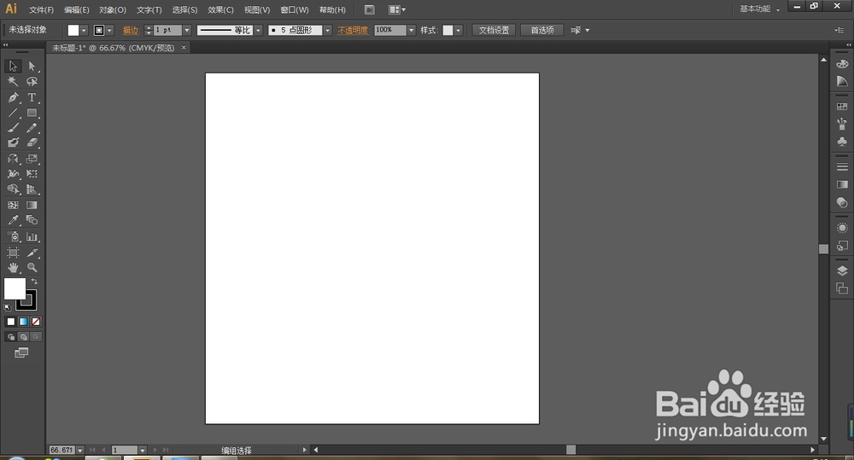Open the opacity dropdown
The image size is (854, 460).
[x=412, y=31]
